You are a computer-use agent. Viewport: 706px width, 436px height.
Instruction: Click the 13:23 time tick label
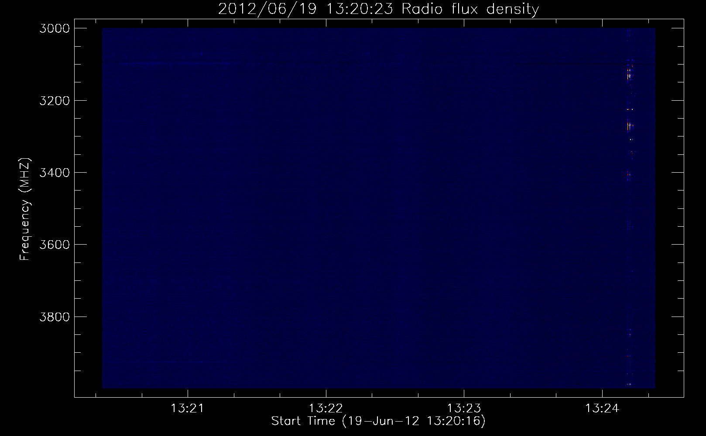(x=464, y=409)
